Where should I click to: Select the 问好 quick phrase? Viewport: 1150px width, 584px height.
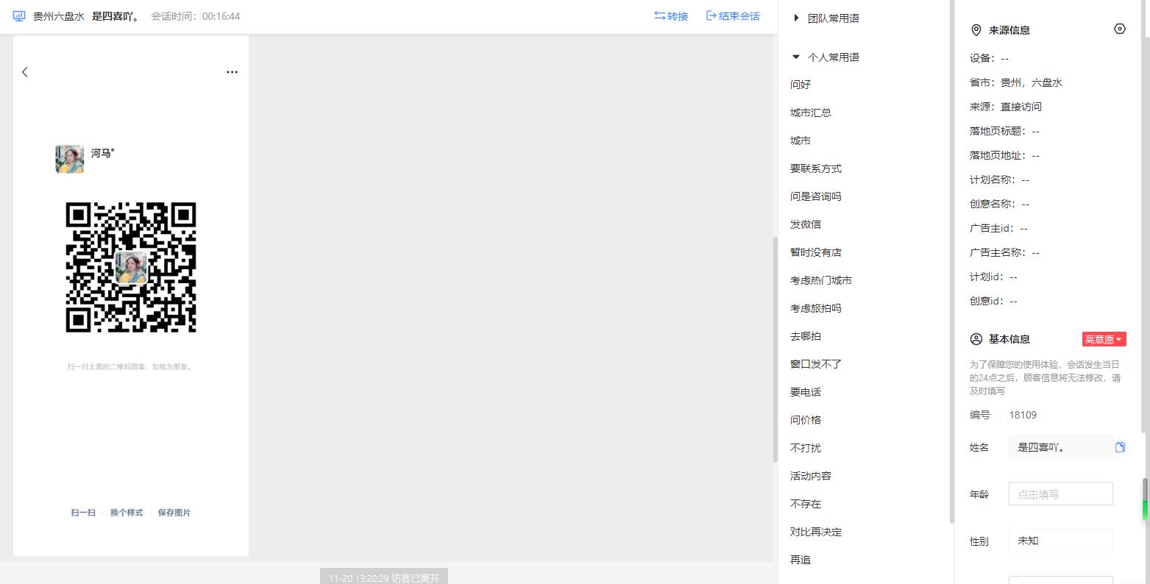[801, 85]
